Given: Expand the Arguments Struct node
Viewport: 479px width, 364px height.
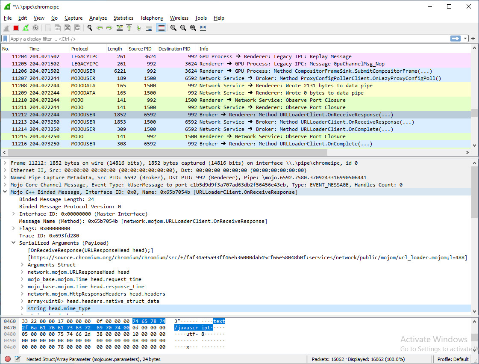Looking at the screenshot, I should (x=22, y=265).
